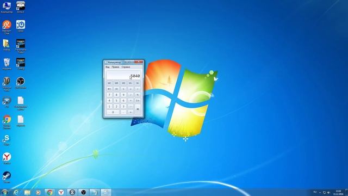Launch the World of Tanks desktop shortcut
This screenshot has width=348, height=196.
tap(7, 84)
